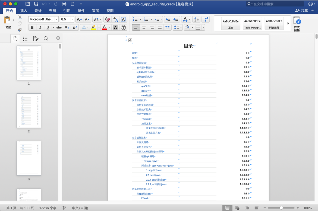
Task: Apply the 列表段落 style
Action: coord(274,24)
